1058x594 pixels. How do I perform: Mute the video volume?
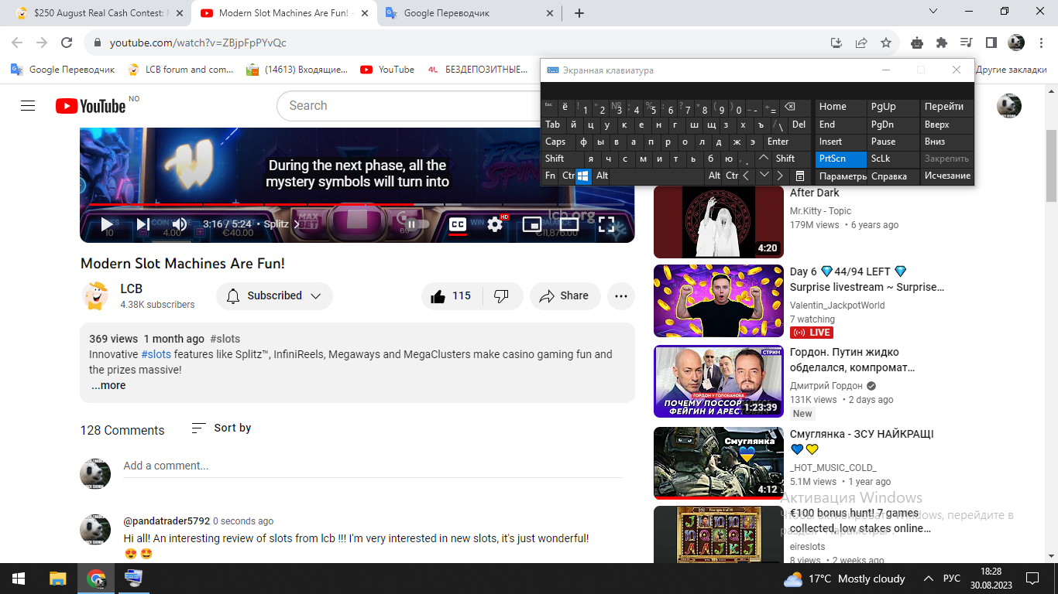179,224
